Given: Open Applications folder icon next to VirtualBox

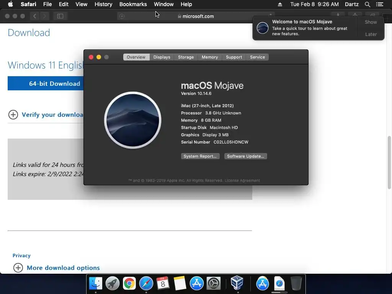Looking at the screenshot, I should click(x=263, y=283).
